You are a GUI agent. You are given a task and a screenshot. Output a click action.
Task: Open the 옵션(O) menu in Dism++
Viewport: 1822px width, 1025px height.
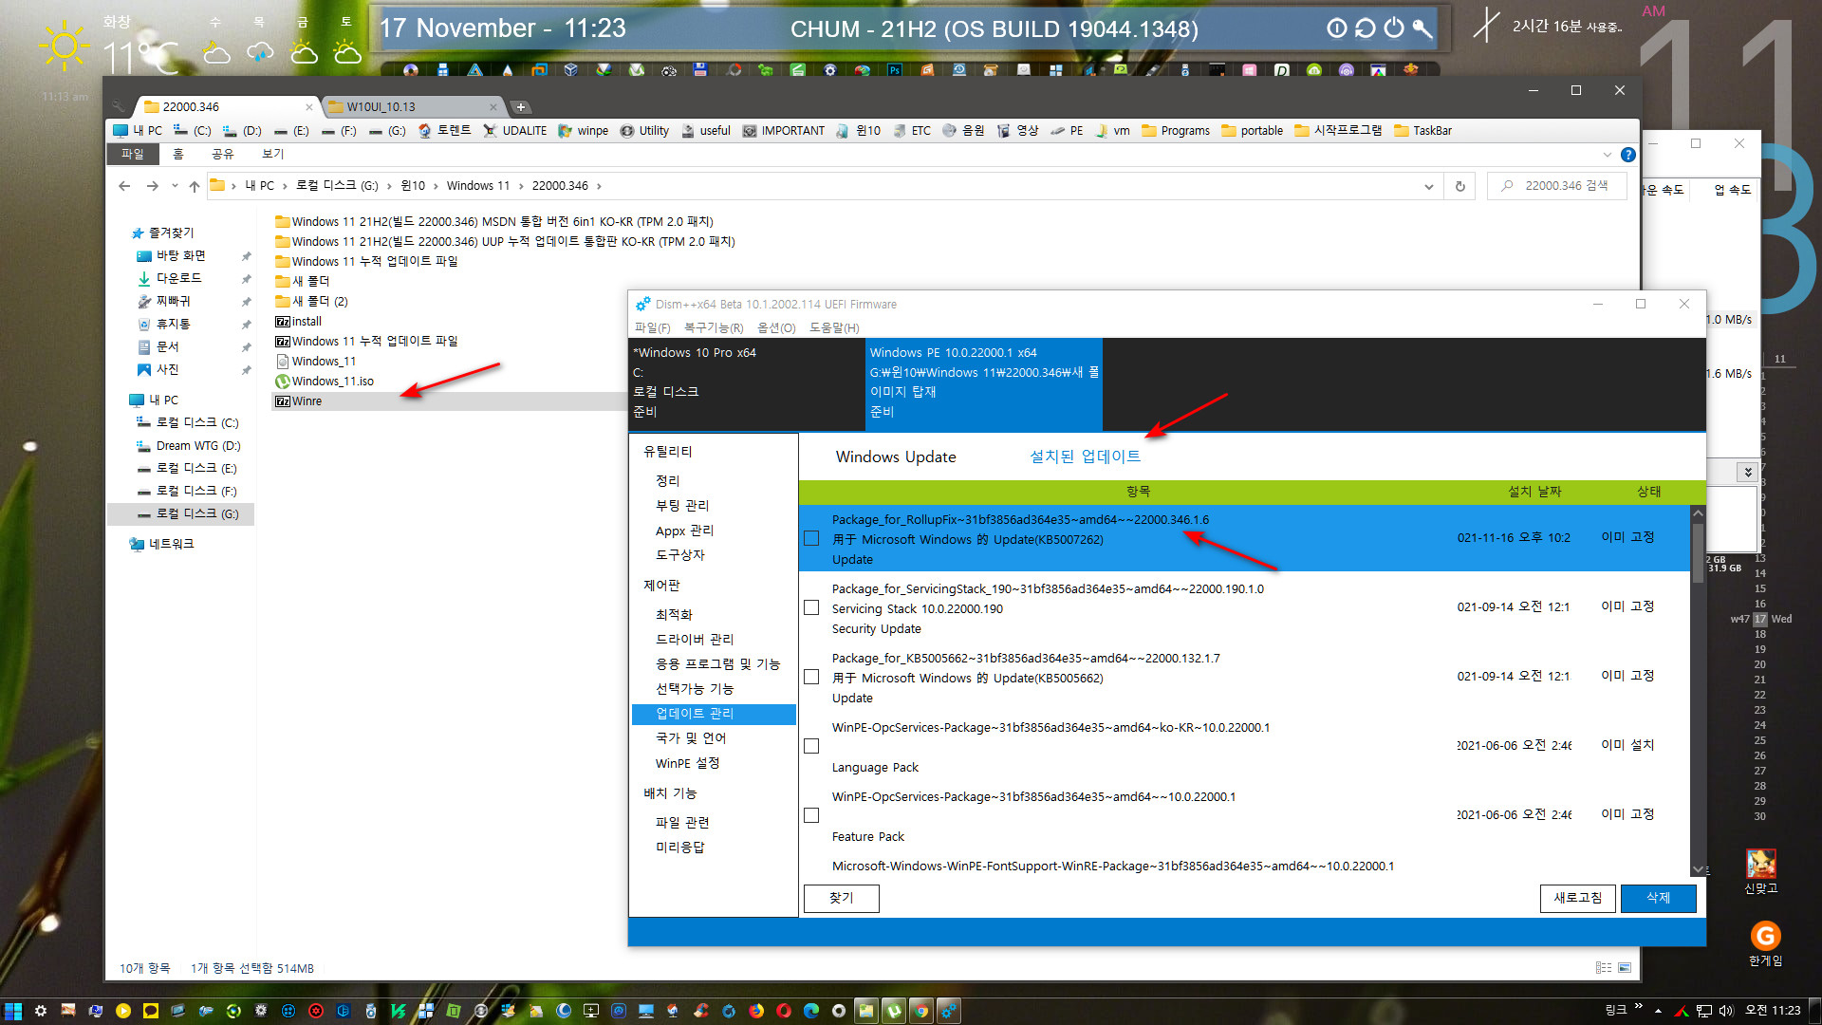[776, 327]
